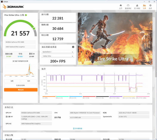The width and height of the screenshot is (157, 140).
Task: Click the AMD Ryzen 9 9950X3D processor field
Action: (x=85, y=113)
